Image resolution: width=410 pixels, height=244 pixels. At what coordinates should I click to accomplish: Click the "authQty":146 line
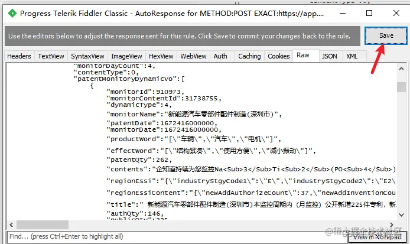[135, 214]
